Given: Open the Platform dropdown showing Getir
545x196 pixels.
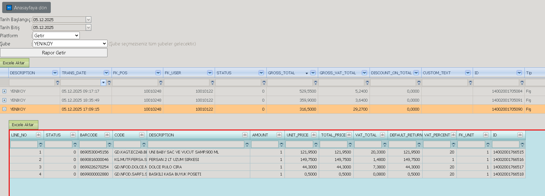Looking at the screenshot, I should click(x=56, y=36).
